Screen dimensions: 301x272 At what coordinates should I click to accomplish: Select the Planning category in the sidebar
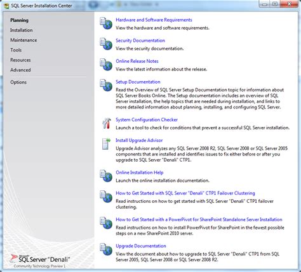[19, 20]
